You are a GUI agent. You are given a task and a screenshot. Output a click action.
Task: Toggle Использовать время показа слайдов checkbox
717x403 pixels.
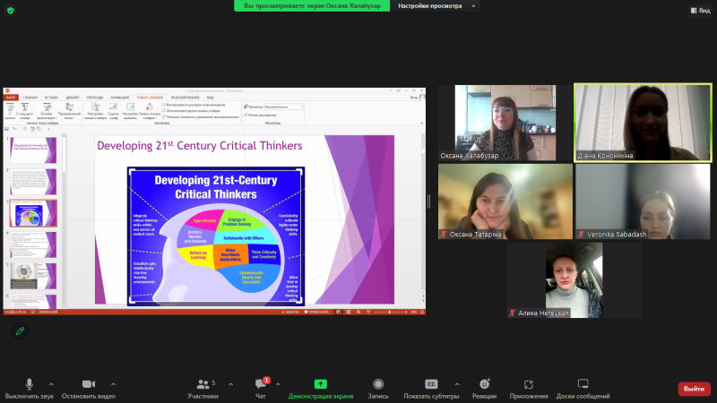pos(164,110)
